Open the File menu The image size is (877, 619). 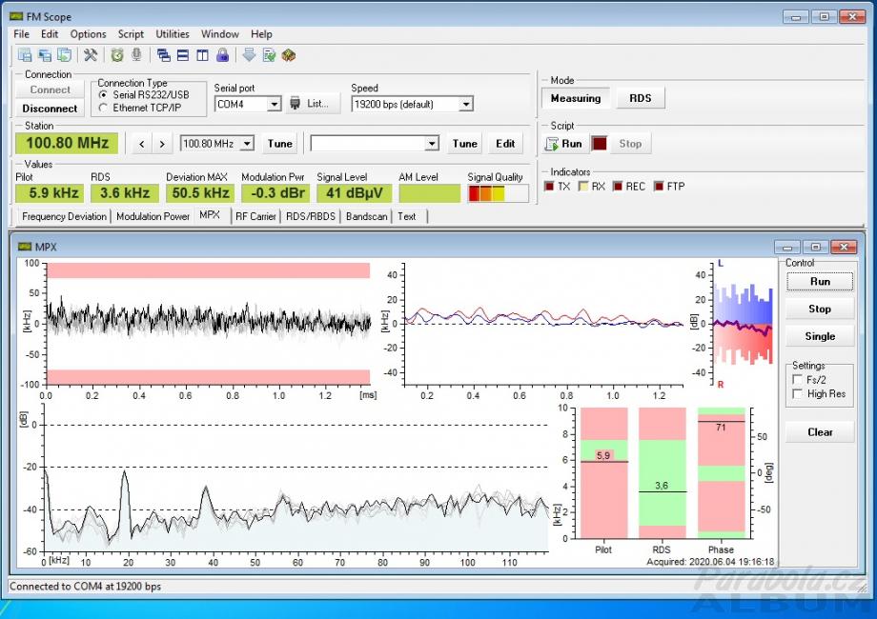pos(21,34)
